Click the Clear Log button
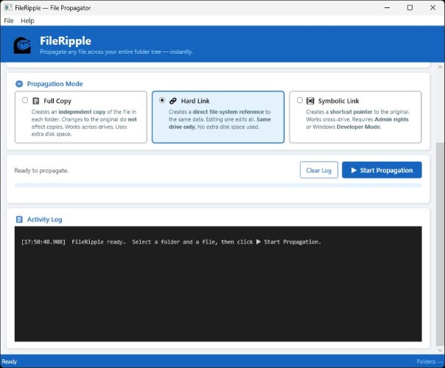This screenshot has width=445, height=368. point(319,170)
